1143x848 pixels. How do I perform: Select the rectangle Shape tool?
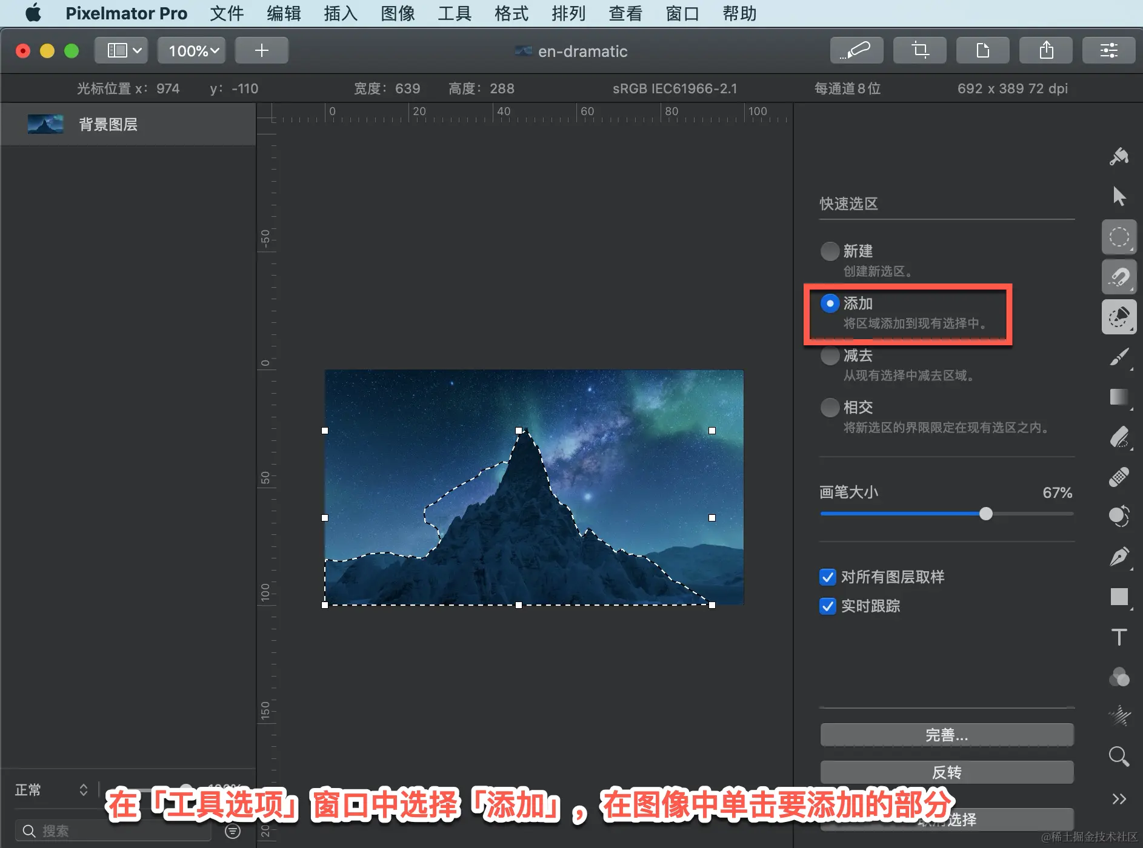(1119, 597)
